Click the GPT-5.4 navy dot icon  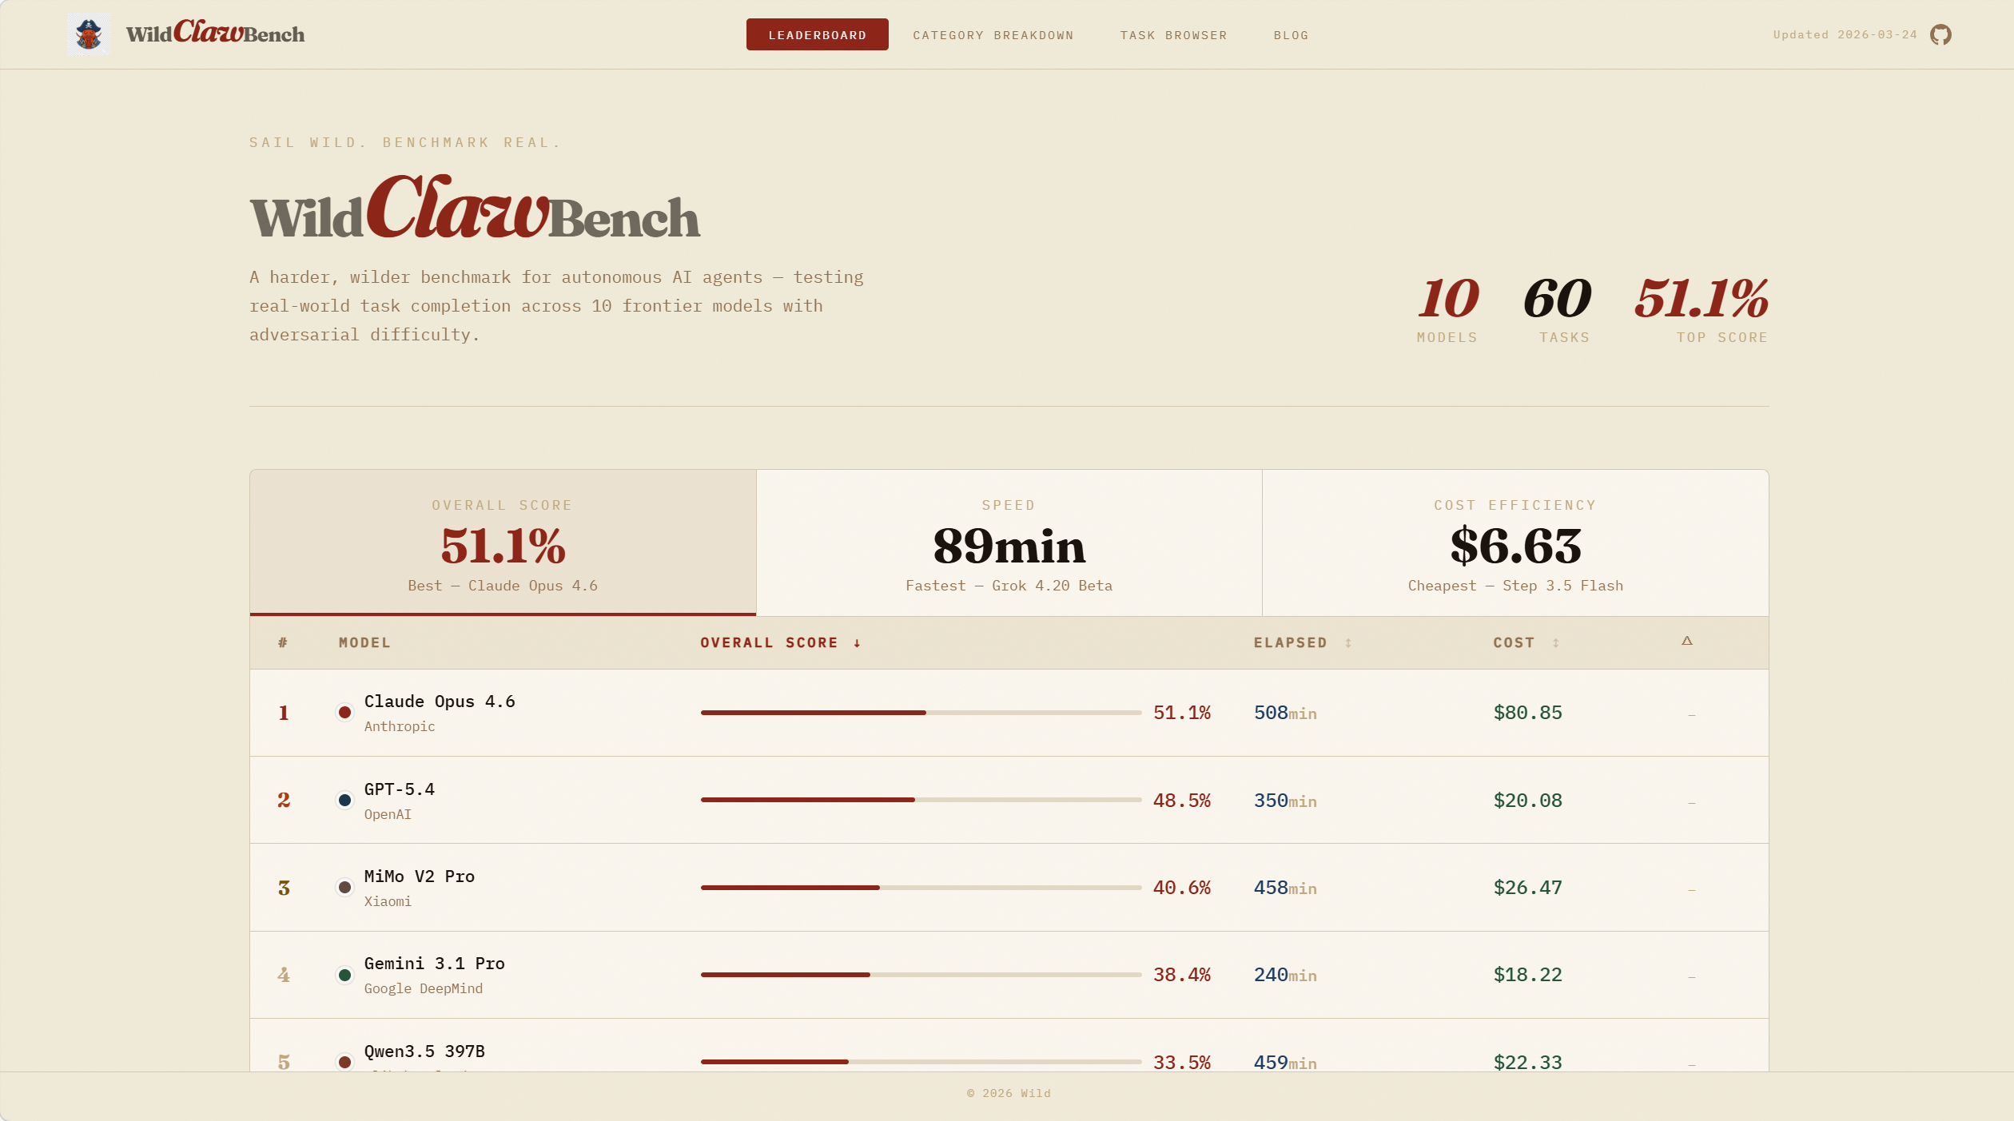(344, 800)
